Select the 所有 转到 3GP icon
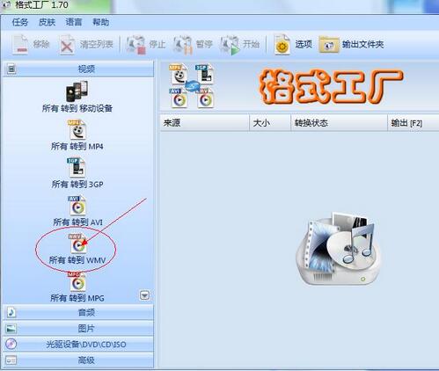The width and height of the screenshot is (439, 371). tap(77, 168)
